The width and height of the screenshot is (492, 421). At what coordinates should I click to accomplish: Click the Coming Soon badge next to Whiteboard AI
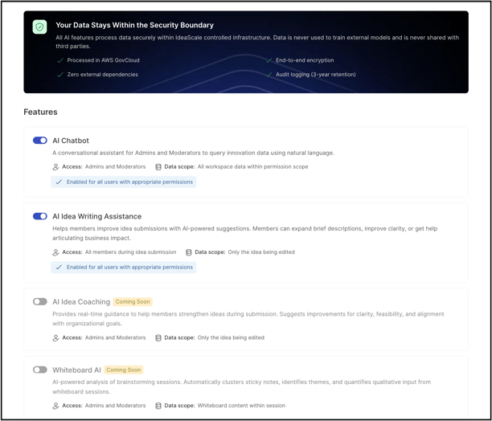[124, 370]
